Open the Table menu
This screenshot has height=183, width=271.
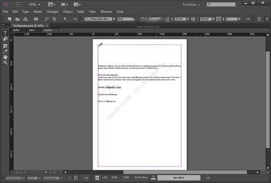click(x=81, y=11)
